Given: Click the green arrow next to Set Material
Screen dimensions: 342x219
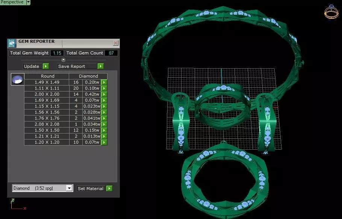Looking at the screenshot, I should point(109,188).
